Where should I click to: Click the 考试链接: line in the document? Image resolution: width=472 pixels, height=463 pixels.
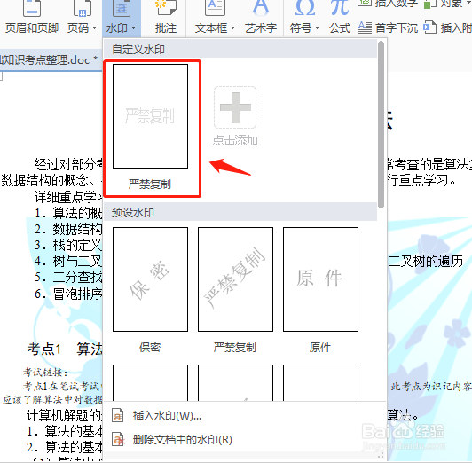(x=45, y=373)
